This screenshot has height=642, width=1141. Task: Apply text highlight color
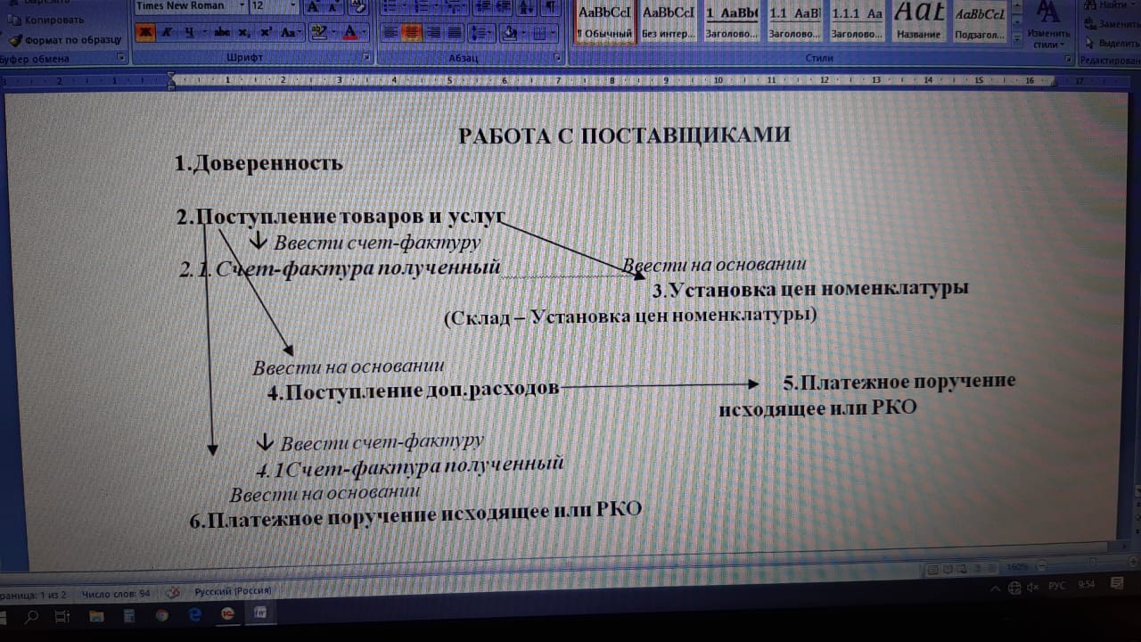coord(318,33)
